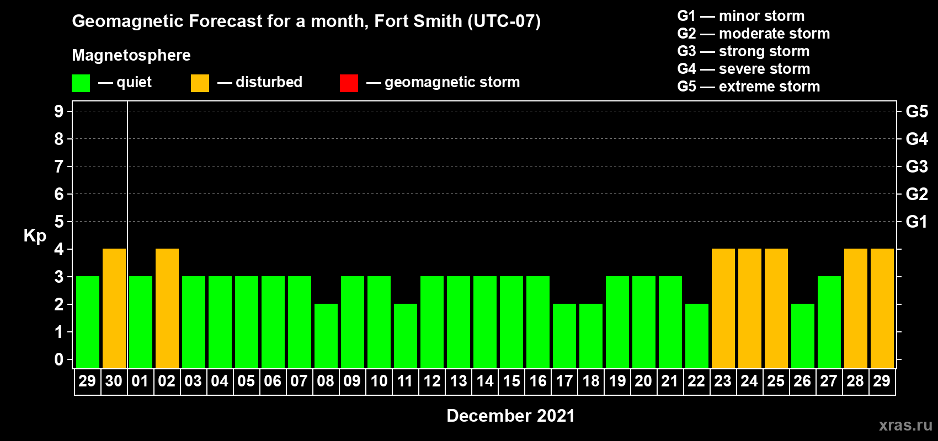Select the date cell 30
Image resolution: width=938 pixels, height=441 pixels.
point(114,381)
